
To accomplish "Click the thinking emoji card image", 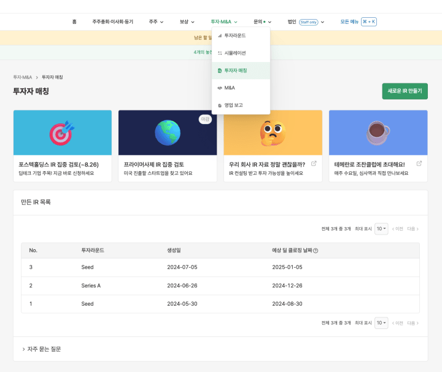I will (x=273, y=133).
